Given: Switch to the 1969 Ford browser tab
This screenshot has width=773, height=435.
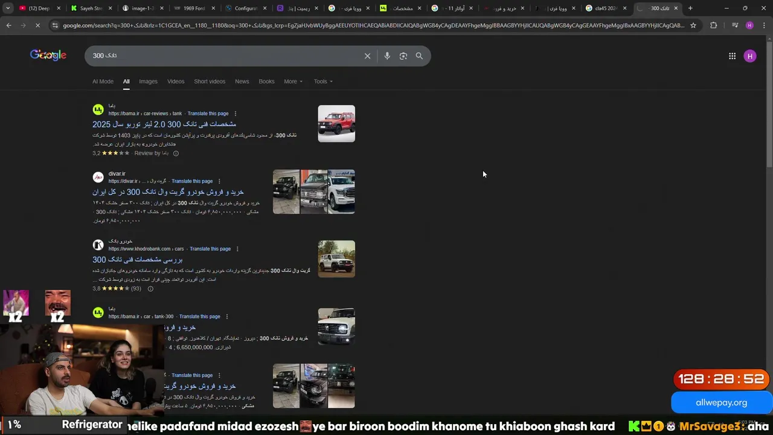Looking at the screenshot, I should pyautogui.click(x=193, y=8).
